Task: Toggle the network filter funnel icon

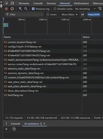Action: point(20,9)
